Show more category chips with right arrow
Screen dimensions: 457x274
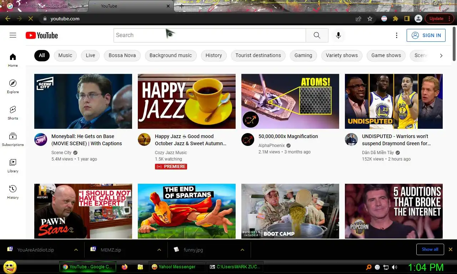(441, 55)
